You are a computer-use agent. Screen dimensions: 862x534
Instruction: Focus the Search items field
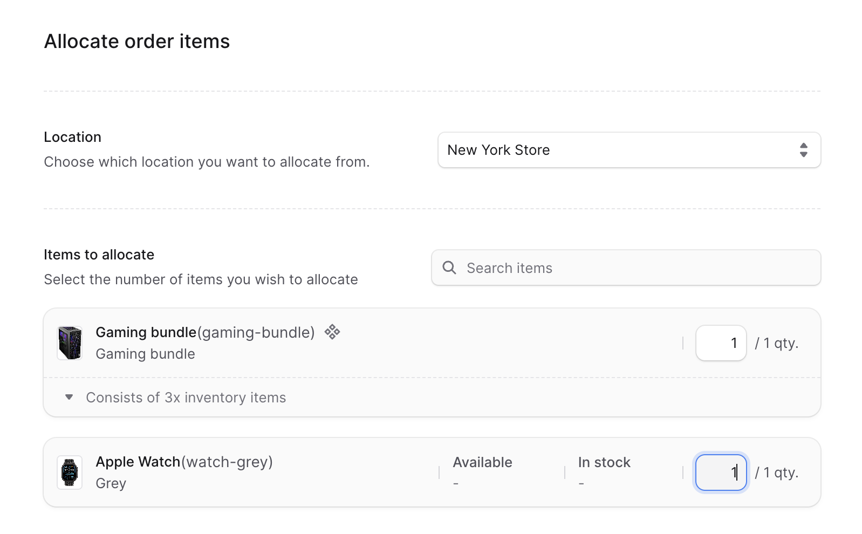pyautogui.click(x=637, y=268)
